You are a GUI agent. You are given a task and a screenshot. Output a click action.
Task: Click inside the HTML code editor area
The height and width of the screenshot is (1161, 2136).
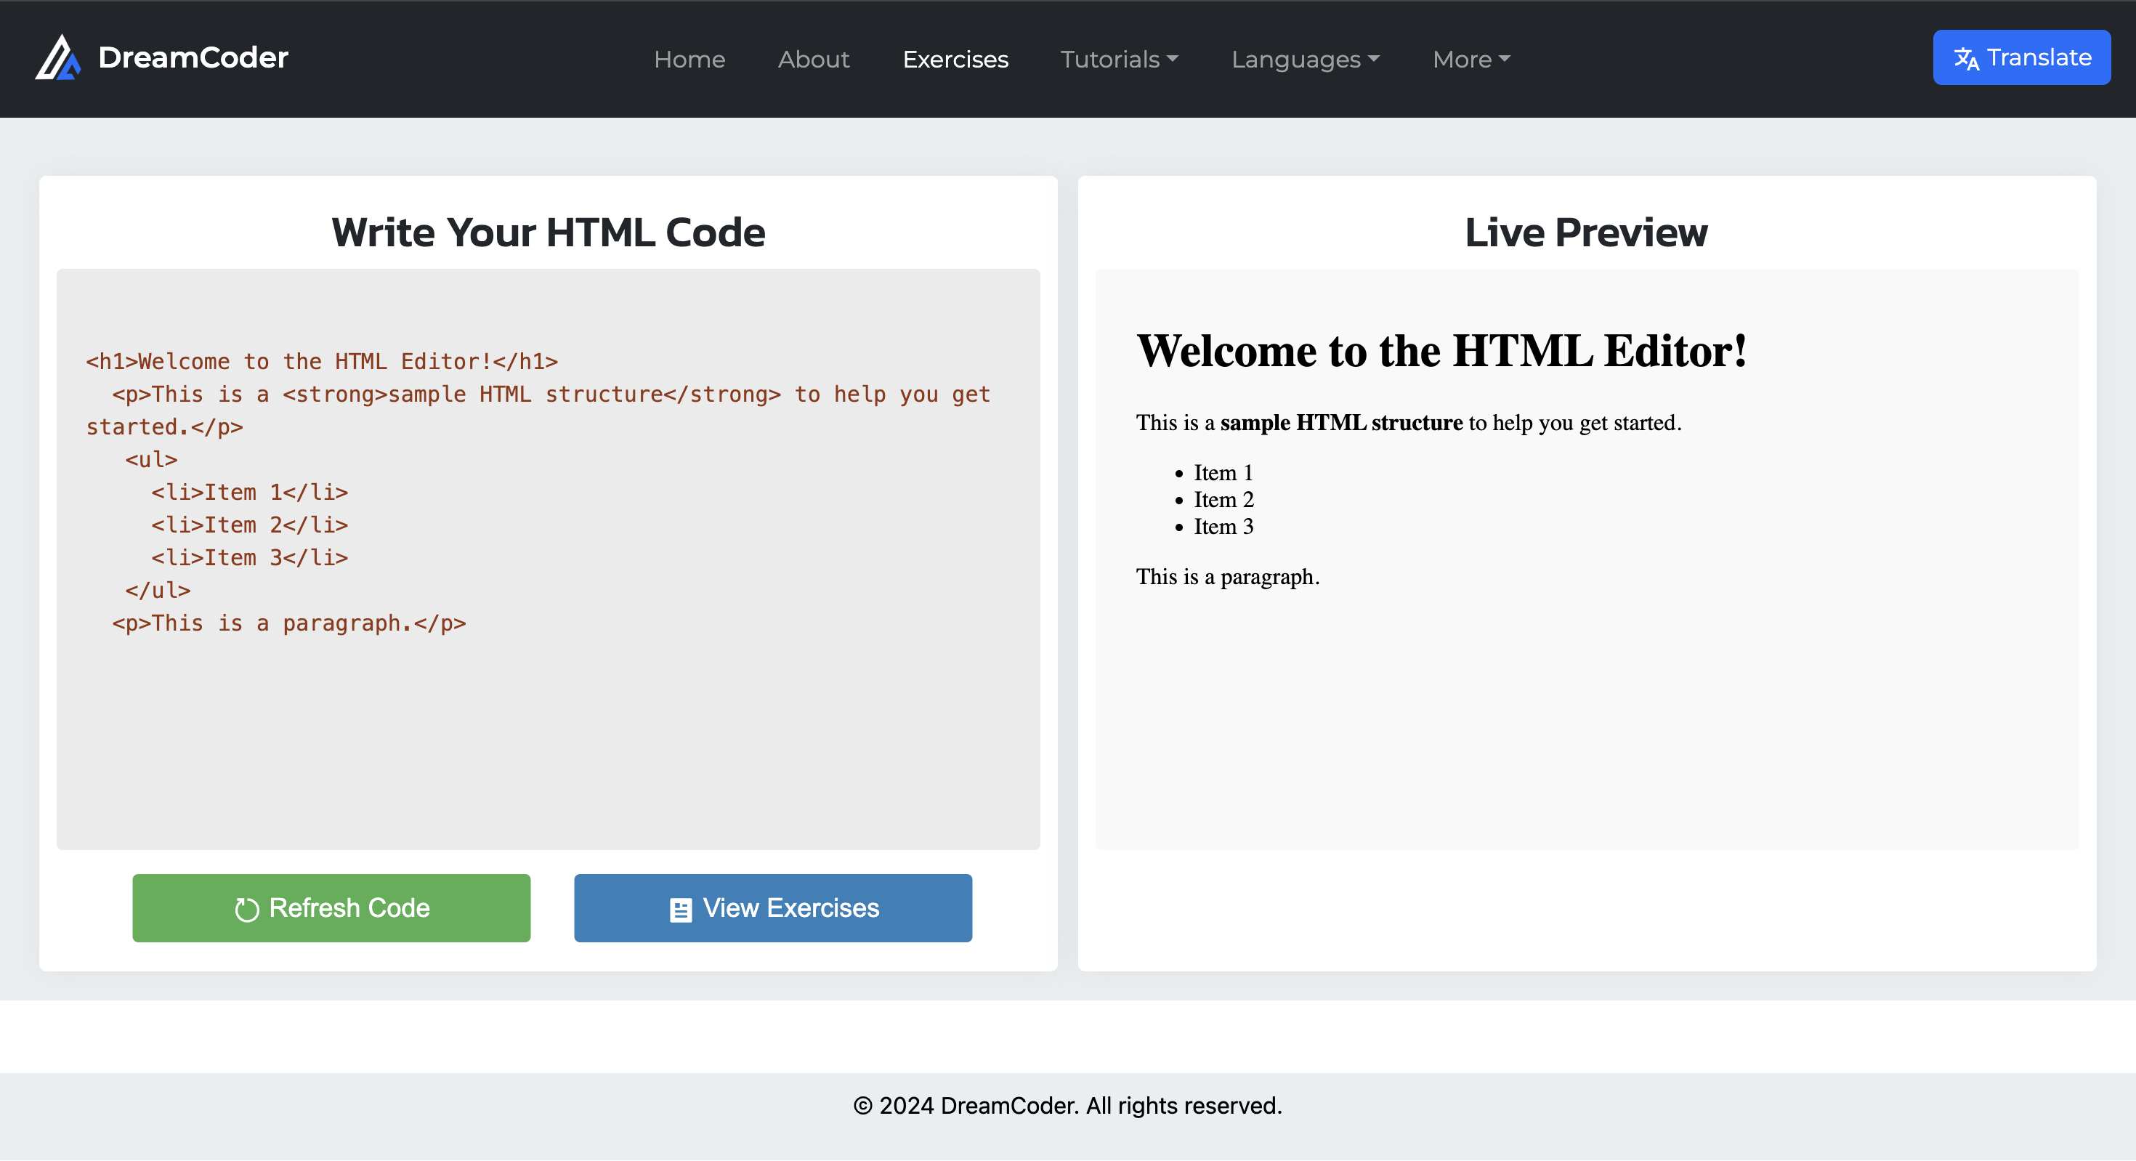point(548,559)
